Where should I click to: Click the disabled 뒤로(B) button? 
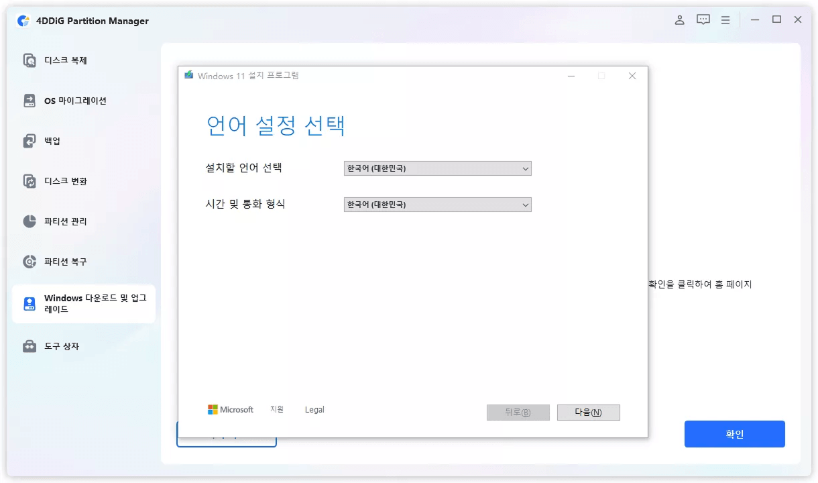point(518,412)
